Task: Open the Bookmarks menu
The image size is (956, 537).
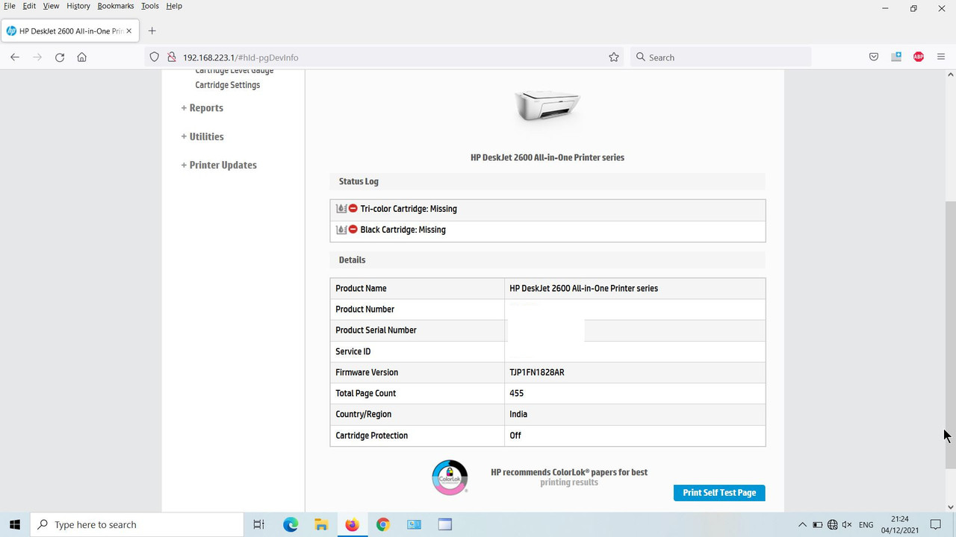Action: (x=115, y=6)
